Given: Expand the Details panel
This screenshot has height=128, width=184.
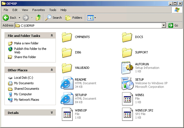Looking at the screenshot, I should click(52, 113).
